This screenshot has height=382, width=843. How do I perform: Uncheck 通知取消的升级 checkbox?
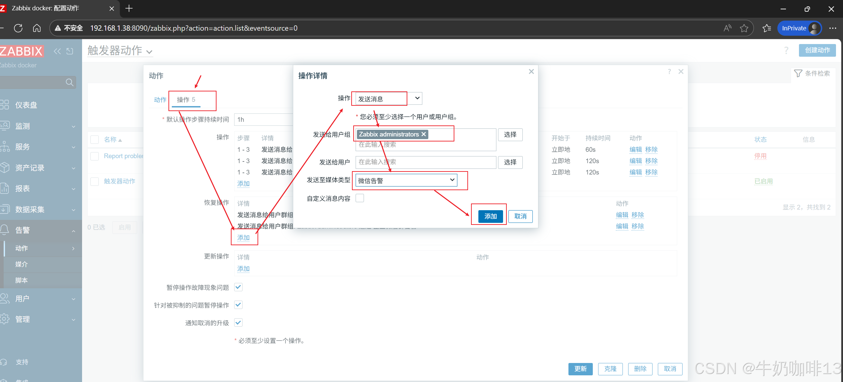tap(238, 323)
